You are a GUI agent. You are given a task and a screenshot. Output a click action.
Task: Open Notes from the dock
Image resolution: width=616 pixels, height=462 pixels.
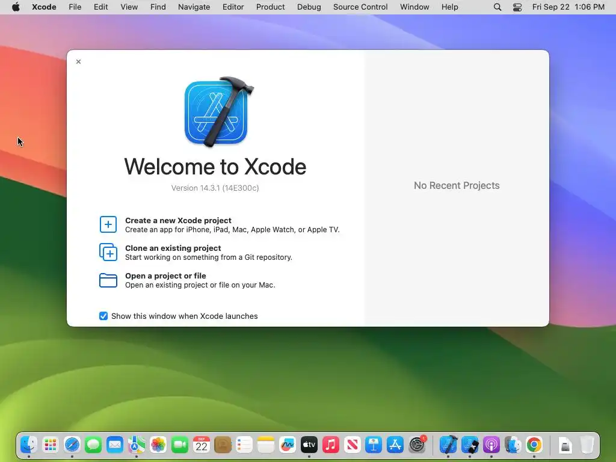click(265, 445)
